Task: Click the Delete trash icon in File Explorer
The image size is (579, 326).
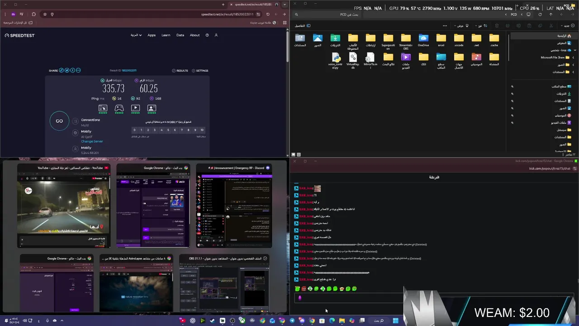Action: (497, 26)
